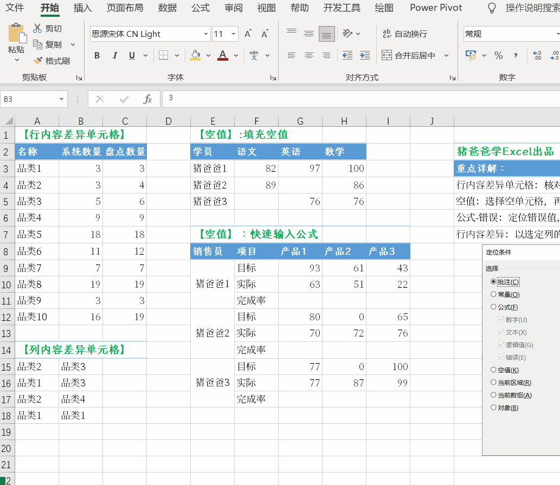Increase font size with the large A icon
This screenshot has width=560, height=485.
[248, 34]
